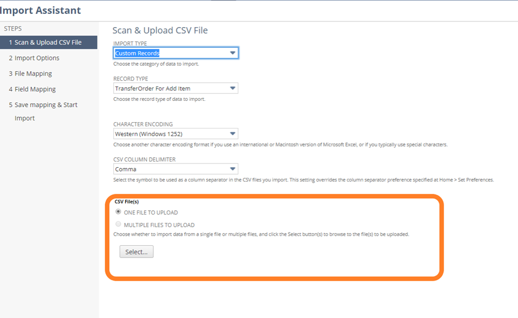Screen dimensions: 518x318
Task: Click the TransferOrder For Add Item field
Action: pyautogui.click(x=176, y=88)
